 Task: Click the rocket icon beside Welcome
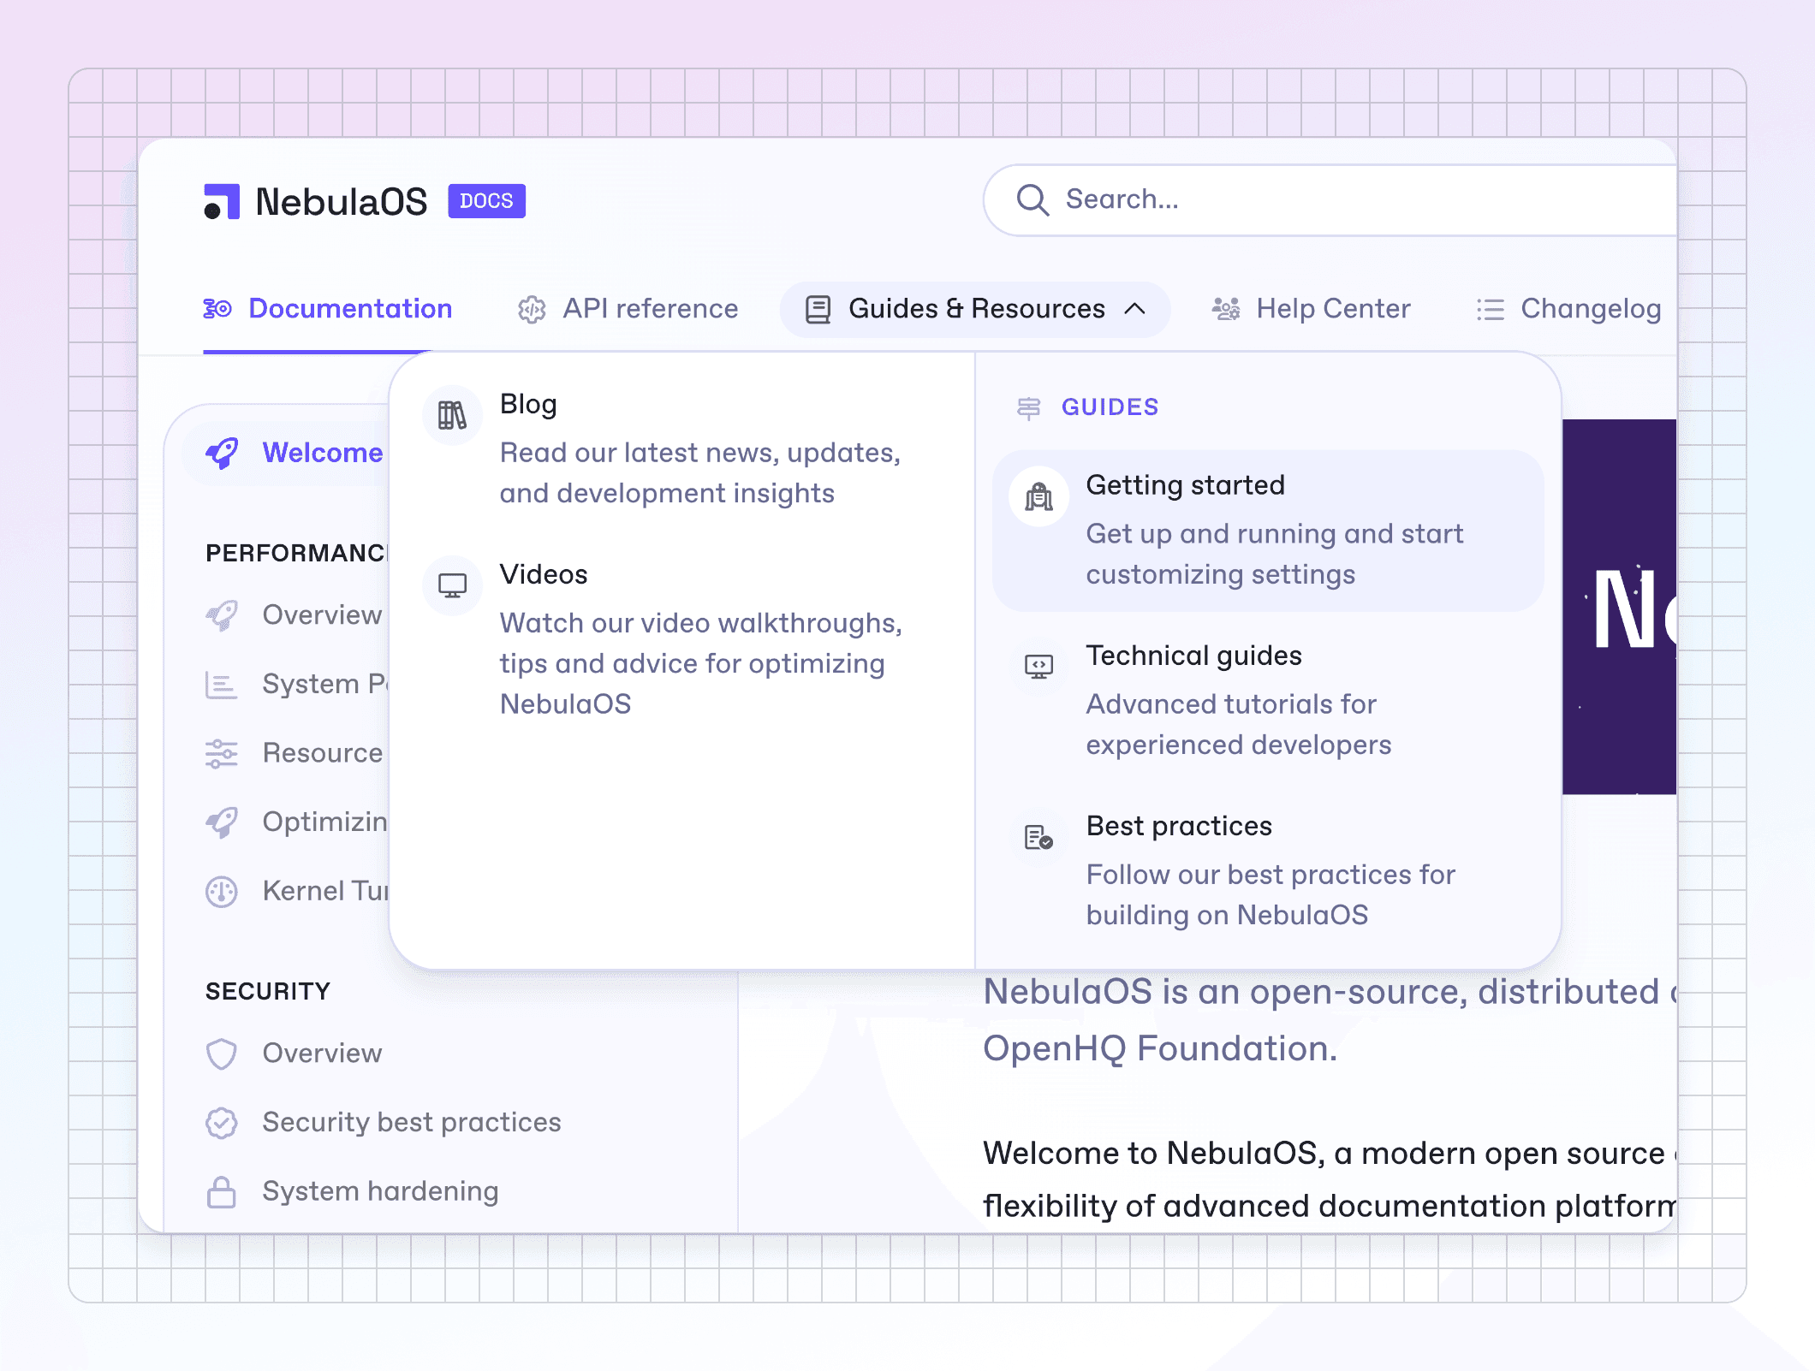click(x=222, y=454)
